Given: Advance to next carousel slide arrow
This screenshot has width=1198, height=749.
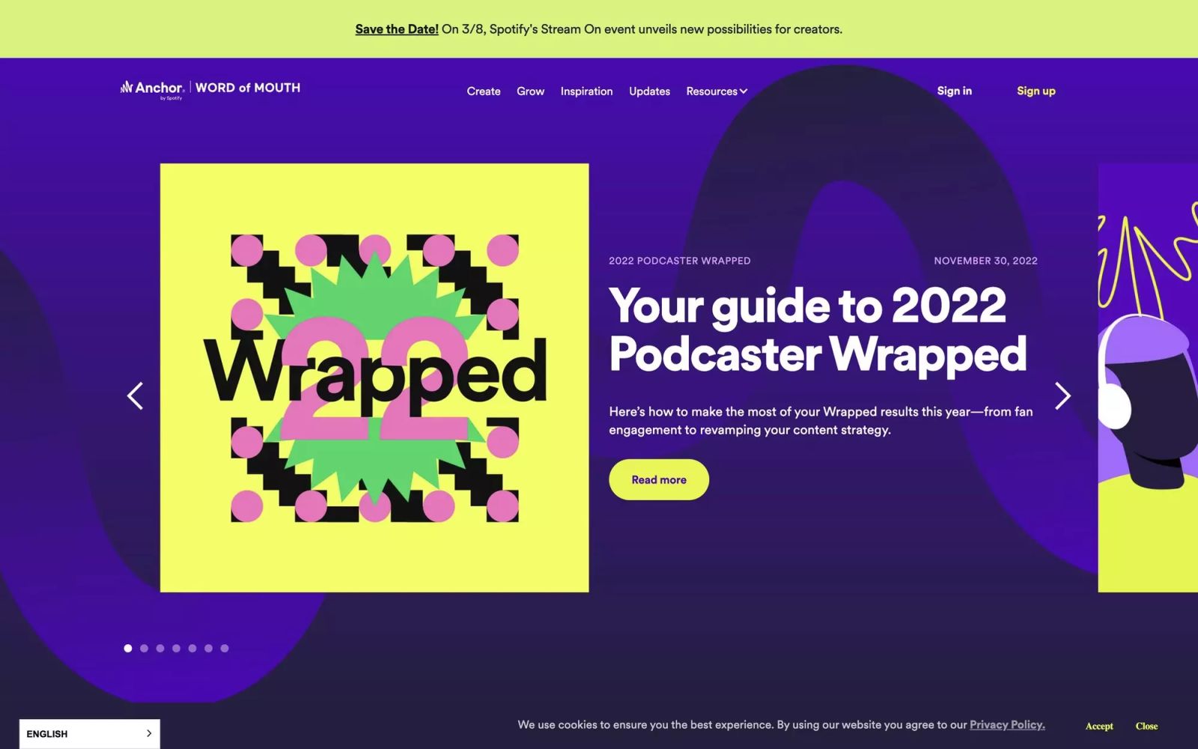Looking at the screenshot, I should 1062,396.
